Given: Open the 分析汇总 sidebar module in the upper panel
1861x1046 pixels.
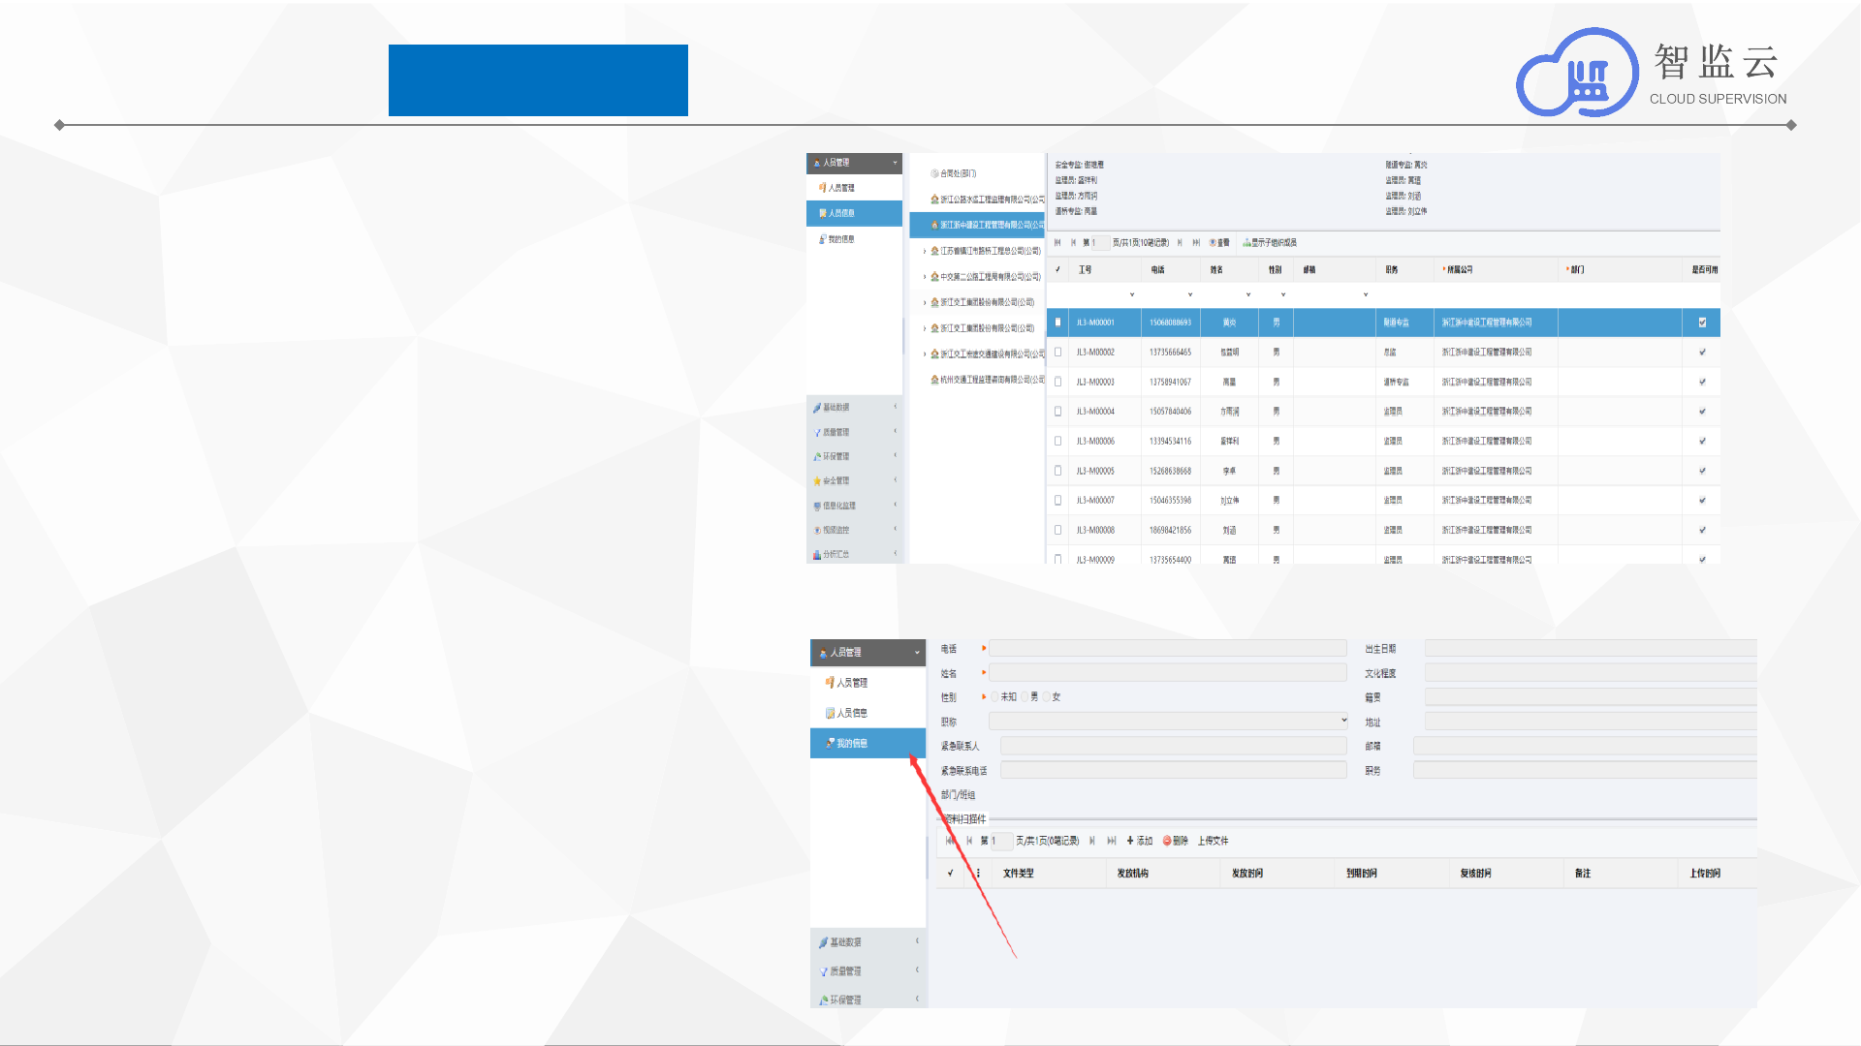Looking at the screenshot, I should click(836, 555).
